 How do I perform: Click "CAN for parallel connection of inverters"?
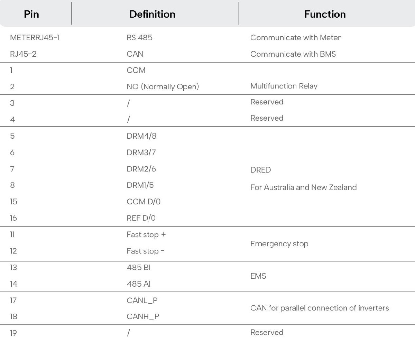pyautogui.click(x=320, y=308)
